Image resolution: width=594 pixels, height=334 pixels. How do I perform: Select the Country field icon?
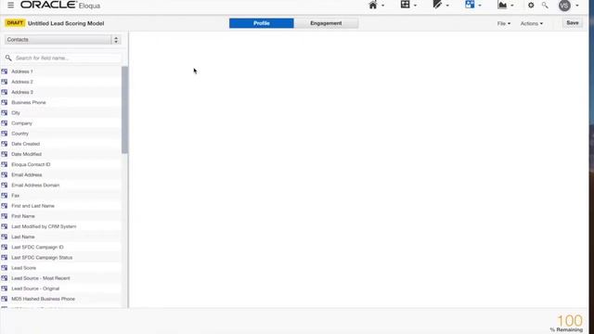(x=5, y=134)
